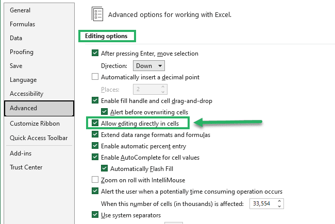Enable Automatically insert a decimal point
The width and height of the screenshot is (335, 224).
(95, 76)
